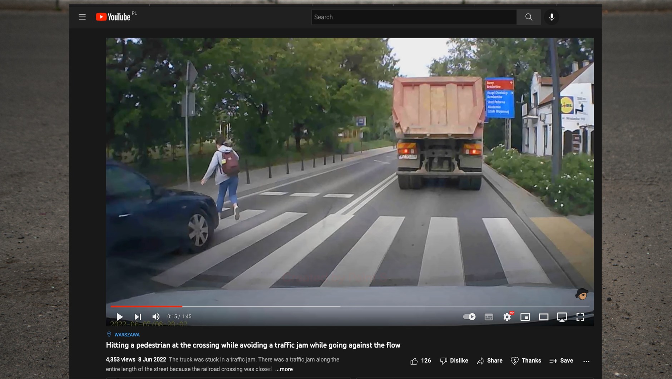The width and height of the screenshot is (672, 379).
Task: Open video settings gear menu
Action: [x=507, y=317]
